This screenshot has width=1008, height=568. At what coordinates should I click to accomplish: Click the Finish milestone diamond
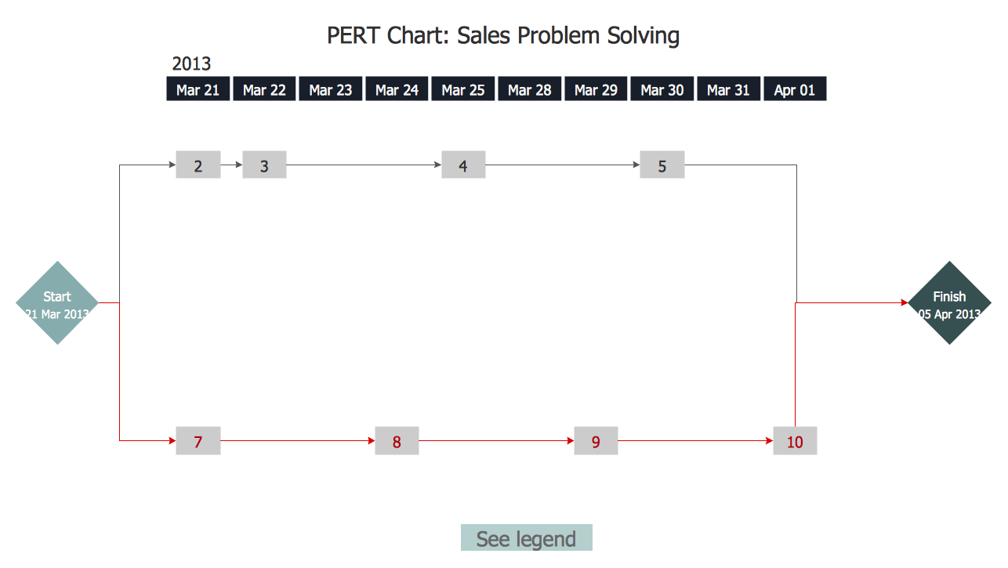(949, 303)
